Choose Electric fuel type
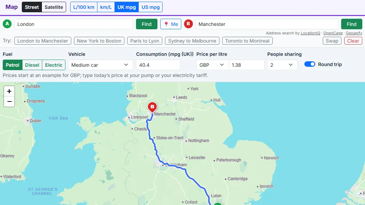 [x=54, y=65]
